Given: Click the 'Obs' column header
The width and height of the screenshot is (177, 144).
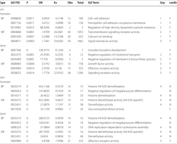Looking at the screenshot, I should 70,3.
